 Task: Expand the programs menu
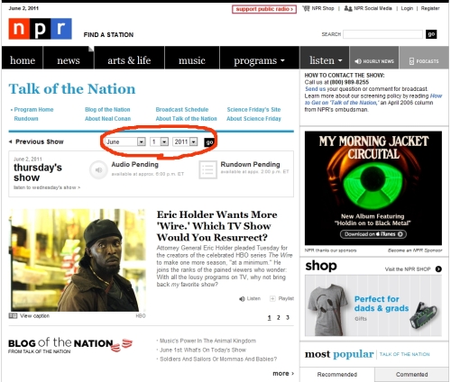click(x=259, y=60)
